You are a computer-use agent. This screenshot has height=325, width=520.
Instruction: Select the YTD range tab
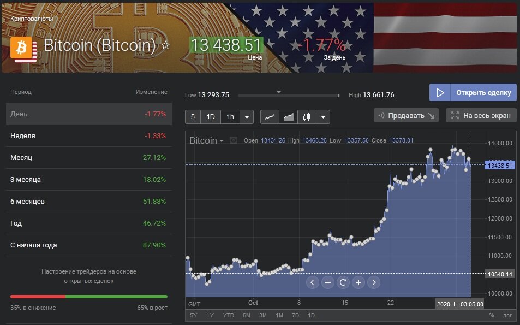(x=228, y=315)
